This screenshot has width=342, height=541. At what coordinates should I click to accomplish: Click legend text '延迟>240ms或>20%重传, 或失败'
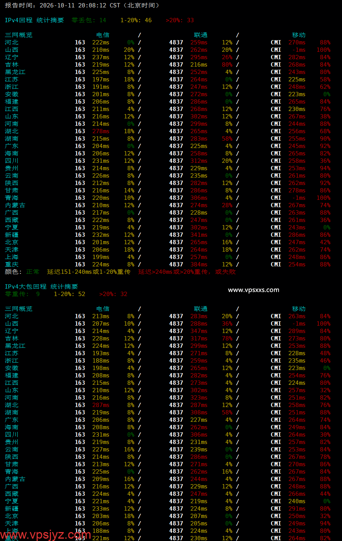click(187, 272)
